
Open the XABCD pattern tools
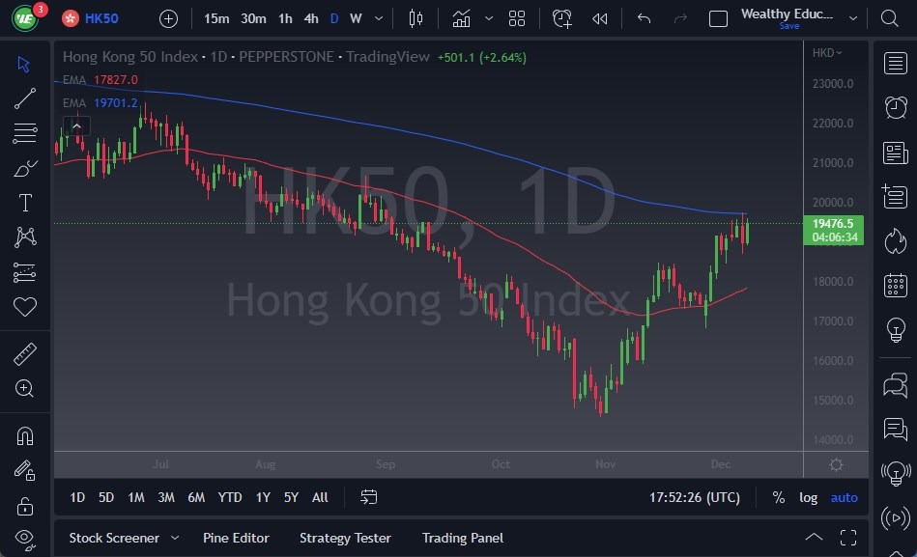coord(24,237)
